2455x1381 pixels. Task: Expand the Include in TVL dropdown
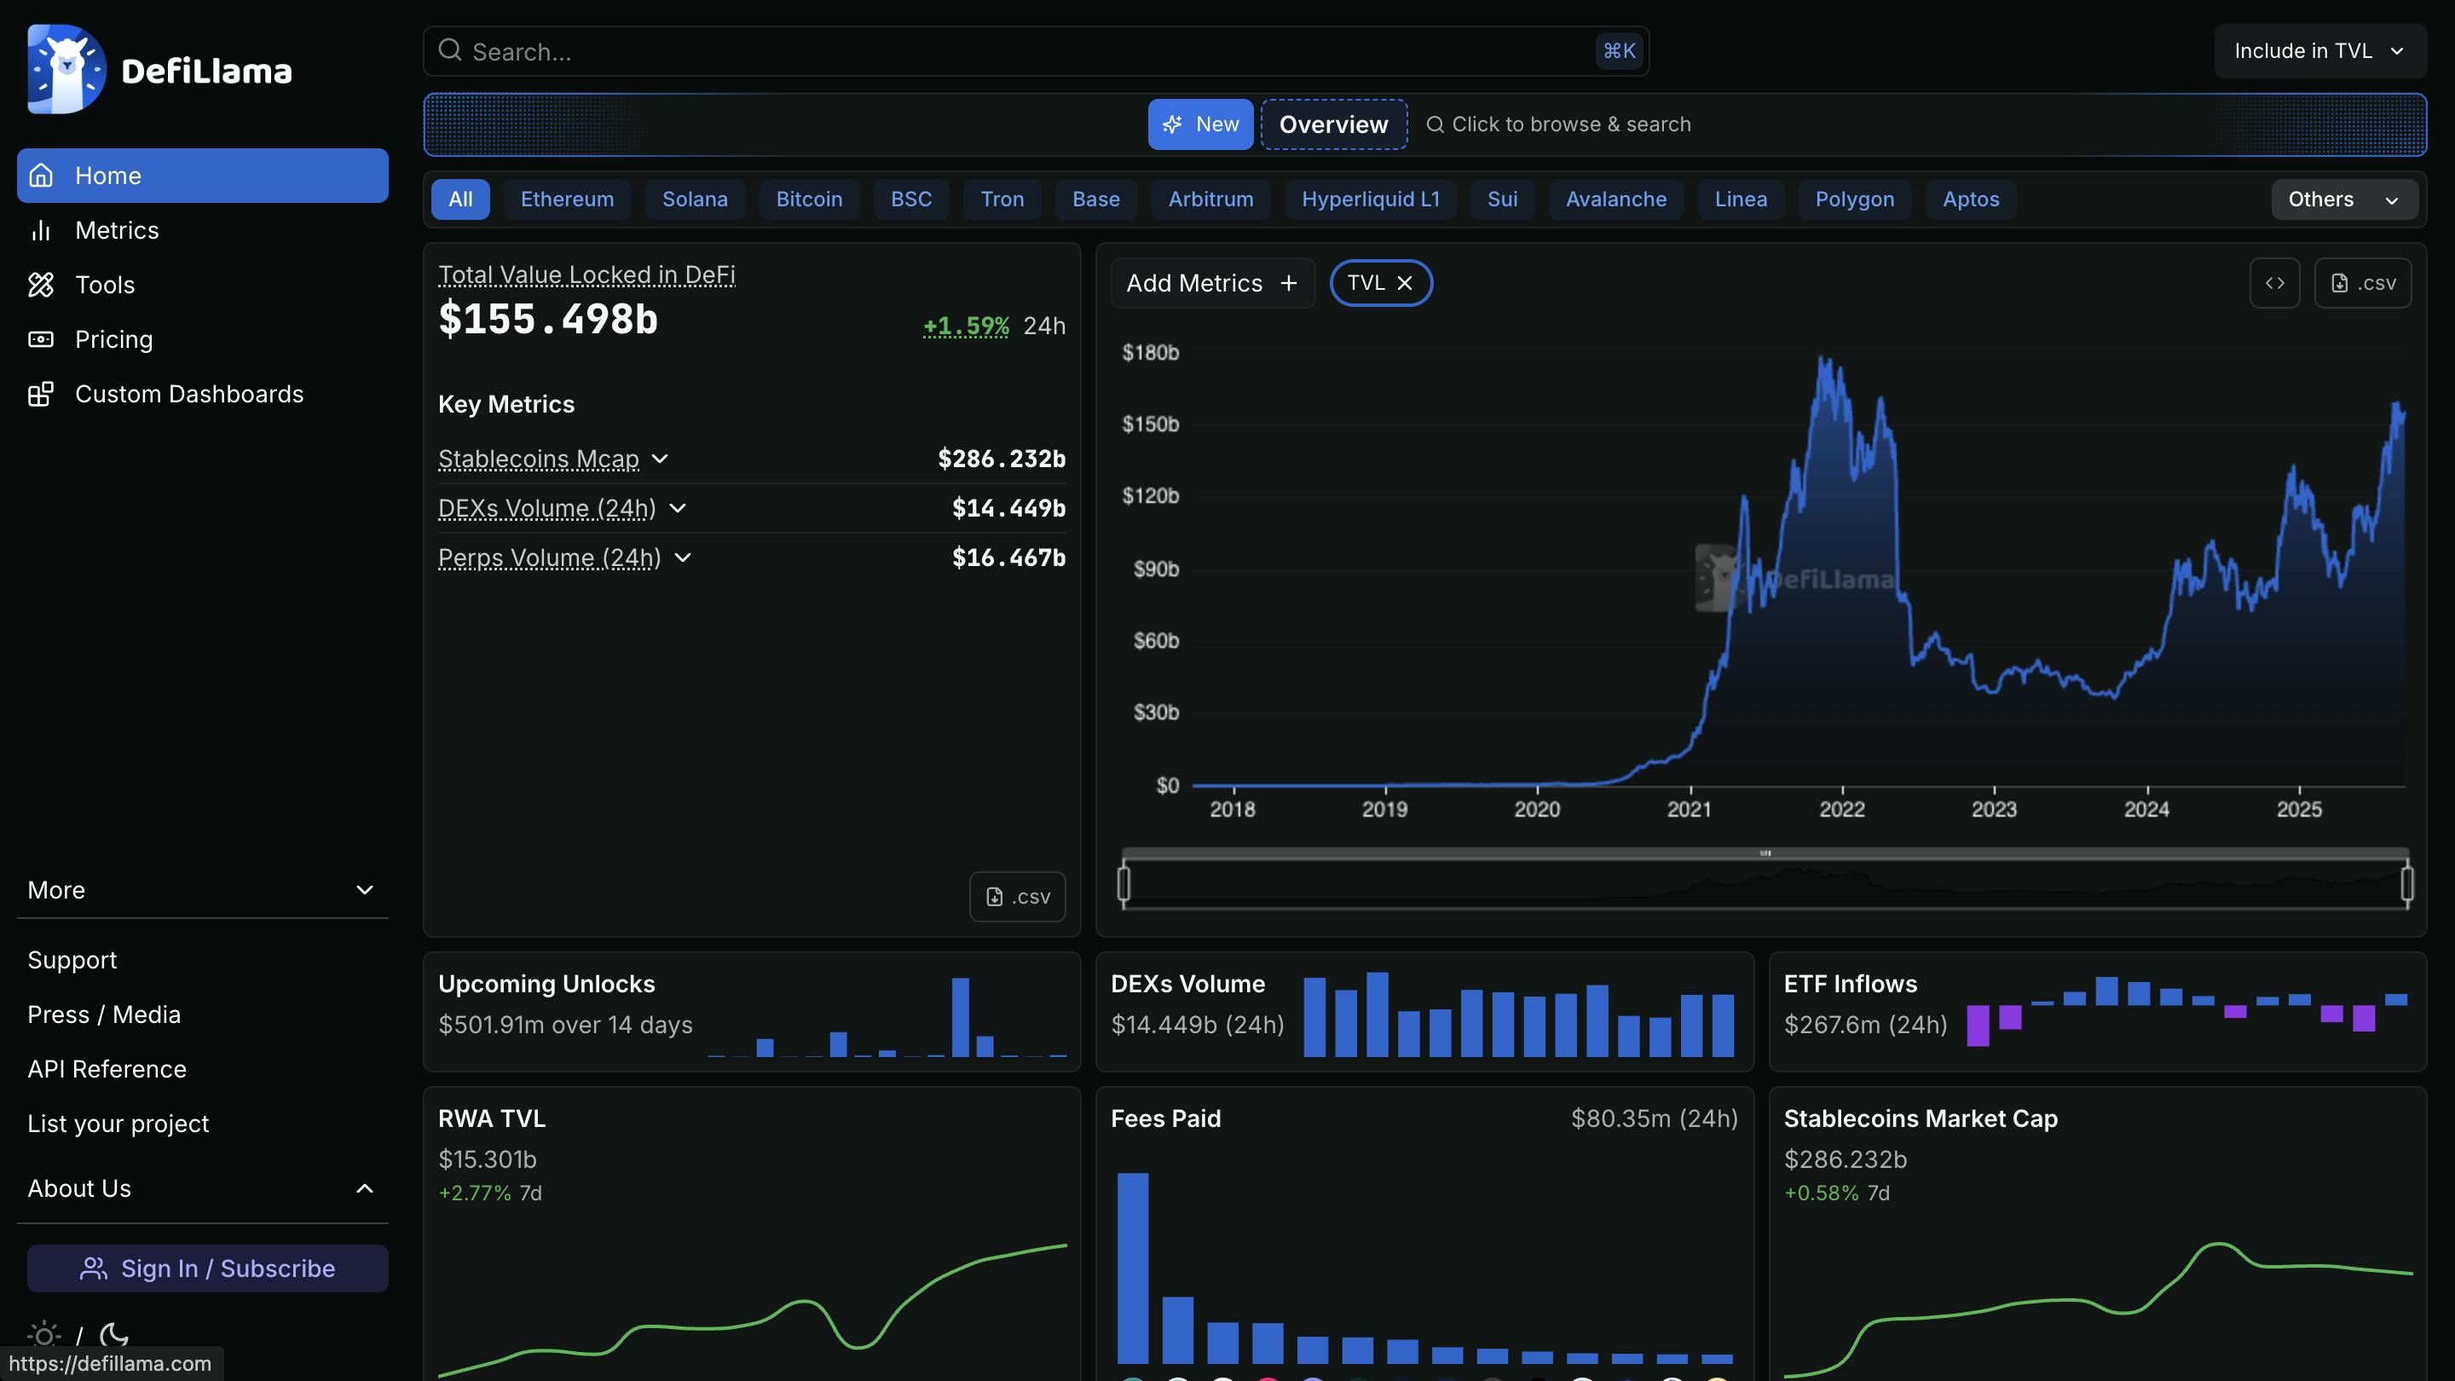pos(2319,50)
